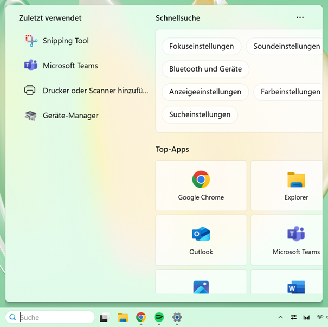The width and height of the screenshot is (328, 327).
Task: Open the Schnellsuche three-dots menu
Action: click(300, 17)
